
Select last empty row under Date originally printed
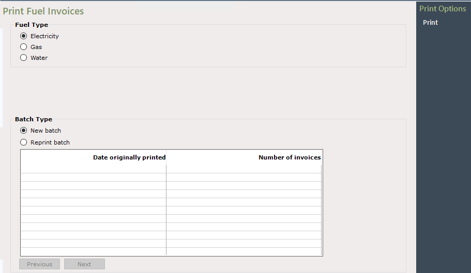coord(94,251)
